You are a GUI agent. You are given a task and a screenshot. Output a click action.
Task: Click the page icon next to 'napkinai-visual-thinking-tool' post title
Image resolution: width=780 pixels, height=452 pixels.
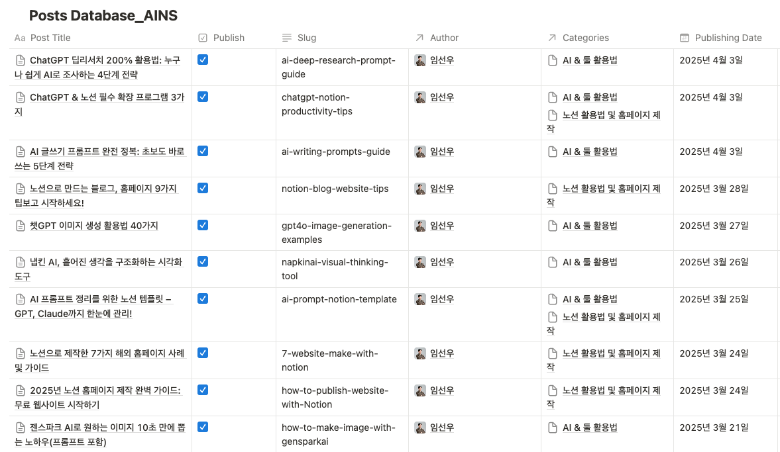click(x=19, y=261)
